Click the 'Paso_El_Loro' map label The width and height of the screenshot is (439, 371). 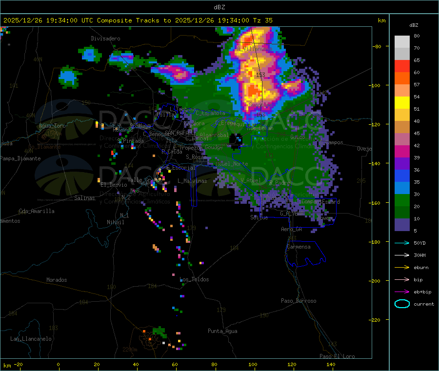click(x=337, y=356)
